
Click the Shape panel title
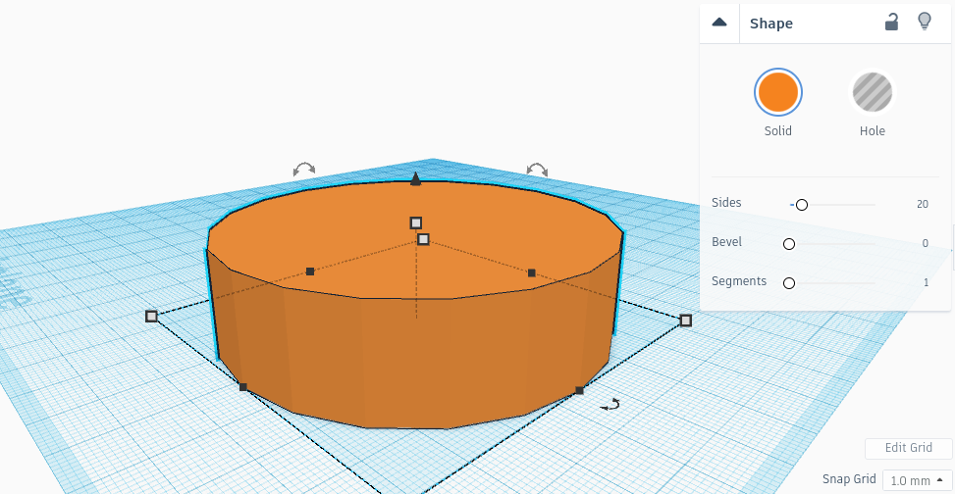[x=771, y=24]
